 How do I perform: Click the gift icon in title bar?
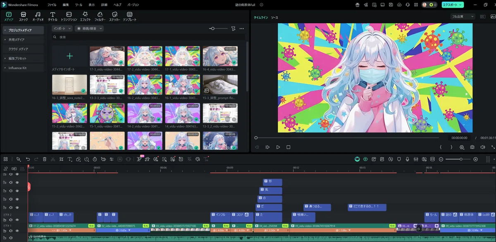pyautogui.click(x=358, y=5)
